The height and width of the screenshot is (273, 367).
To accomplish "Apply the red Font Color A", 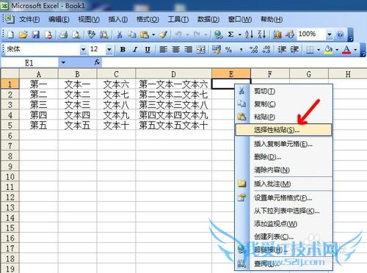I will click(x=346, y=50).
